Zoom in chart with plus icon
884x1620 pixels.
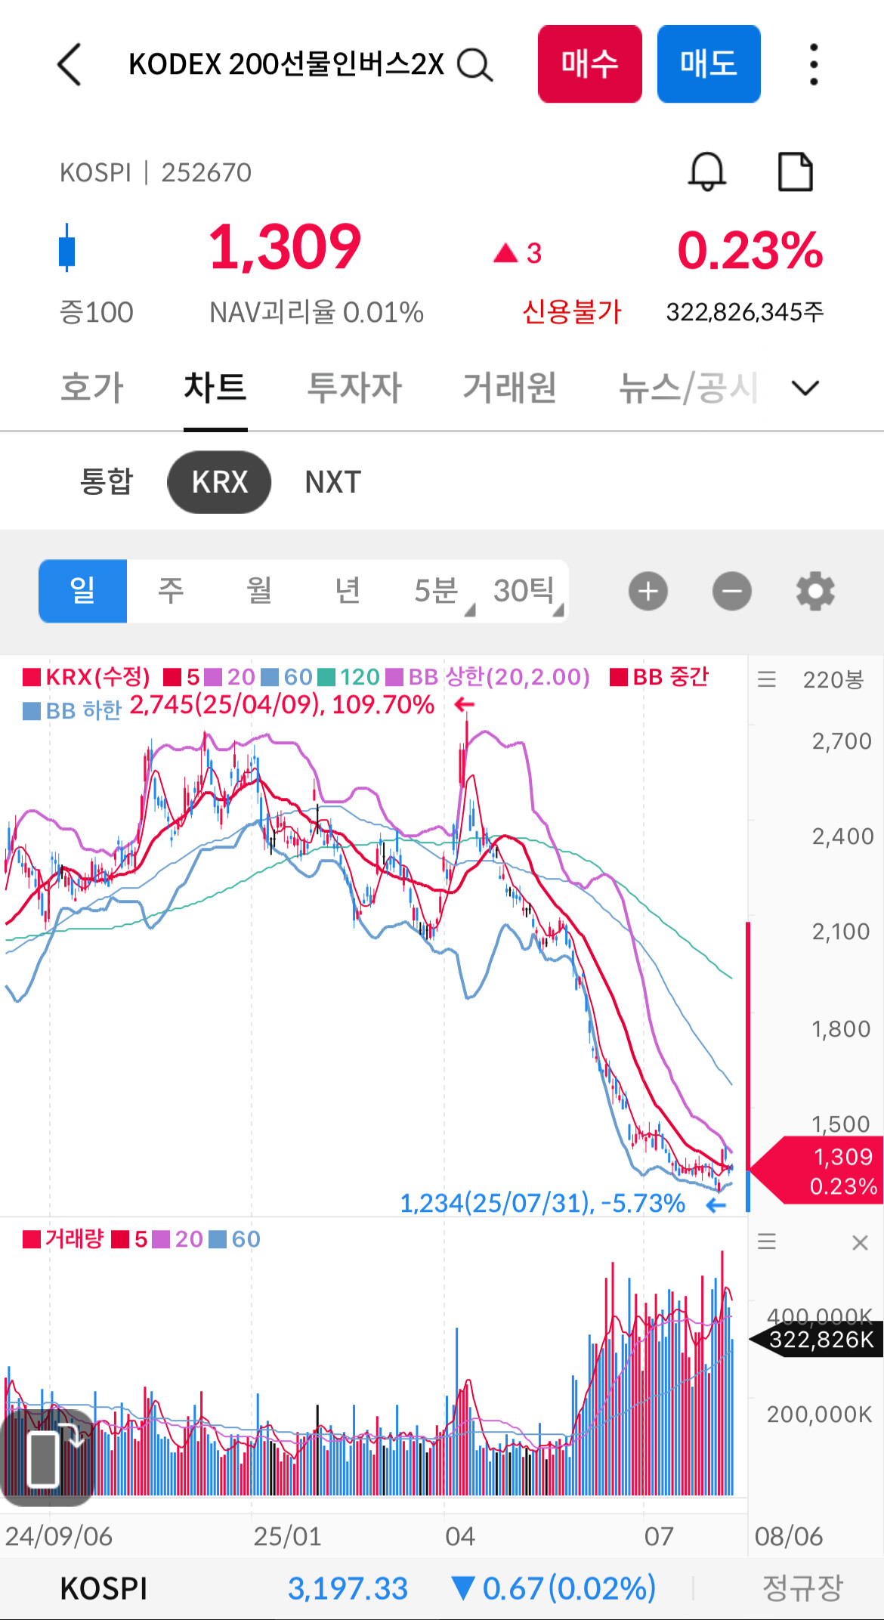(x=648, y=591)
